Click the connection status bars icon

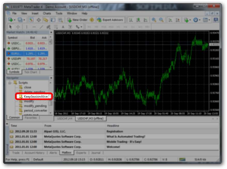click(x=182, y=159)
